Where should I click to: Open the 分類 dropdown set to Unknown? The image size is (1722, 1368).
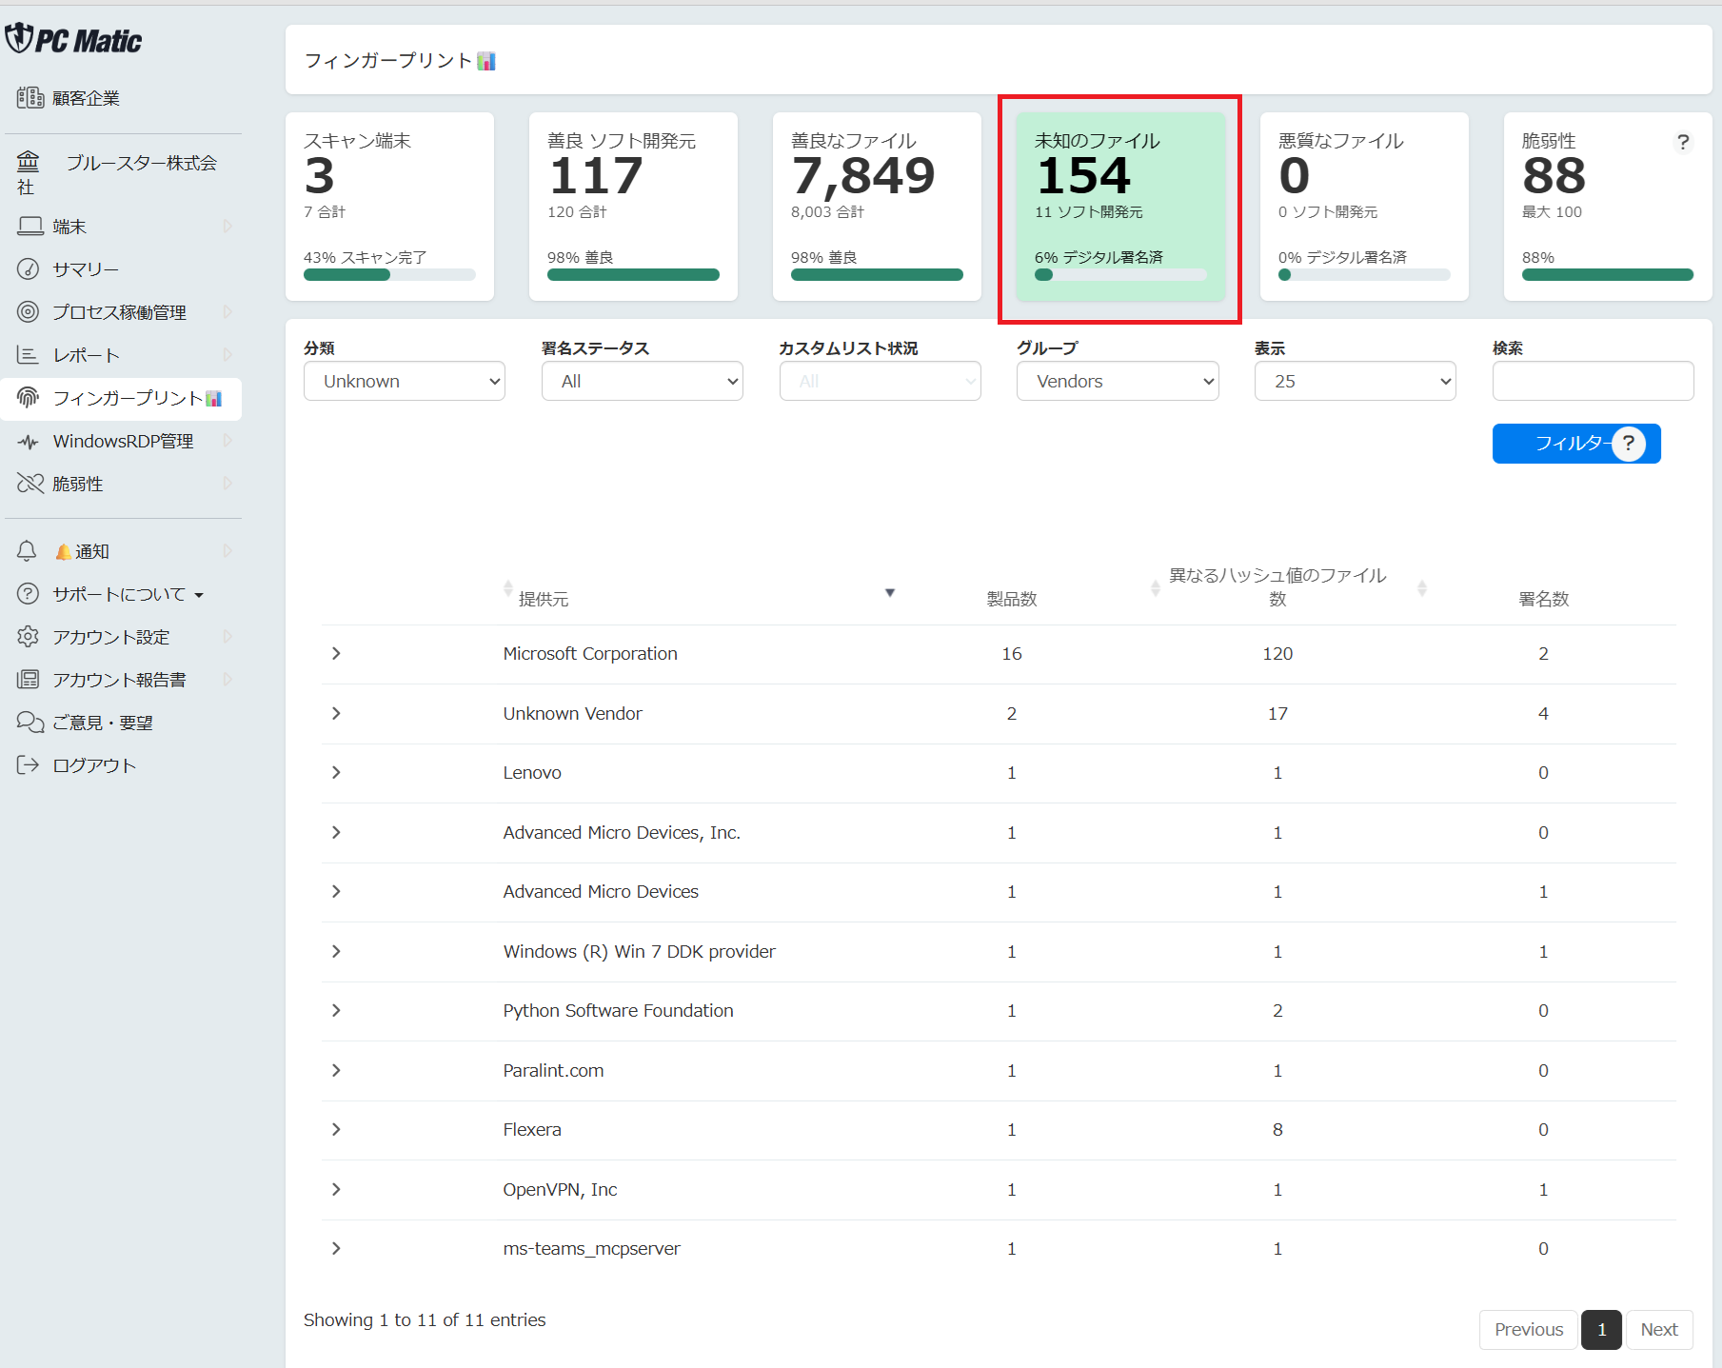tap(405, 381)
